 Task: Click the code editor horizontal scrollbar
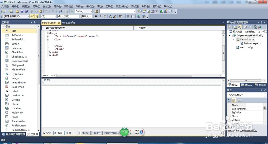click(x=124, y=75)
